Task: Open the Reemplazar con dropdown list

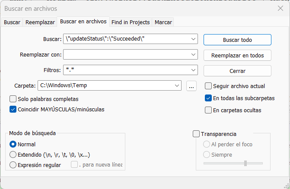Action: pyautogui.click(x=193, y=55)
